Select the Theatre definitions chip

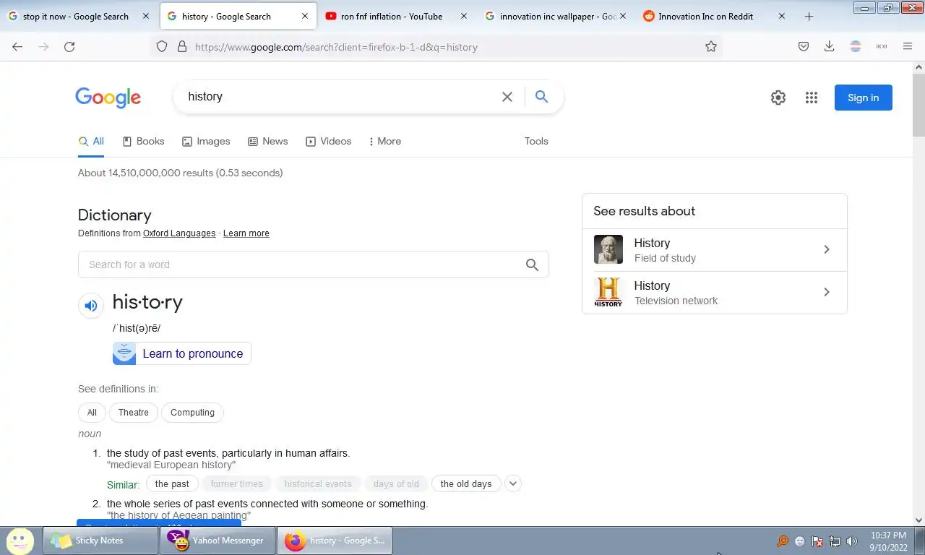(x=134, y=413)
